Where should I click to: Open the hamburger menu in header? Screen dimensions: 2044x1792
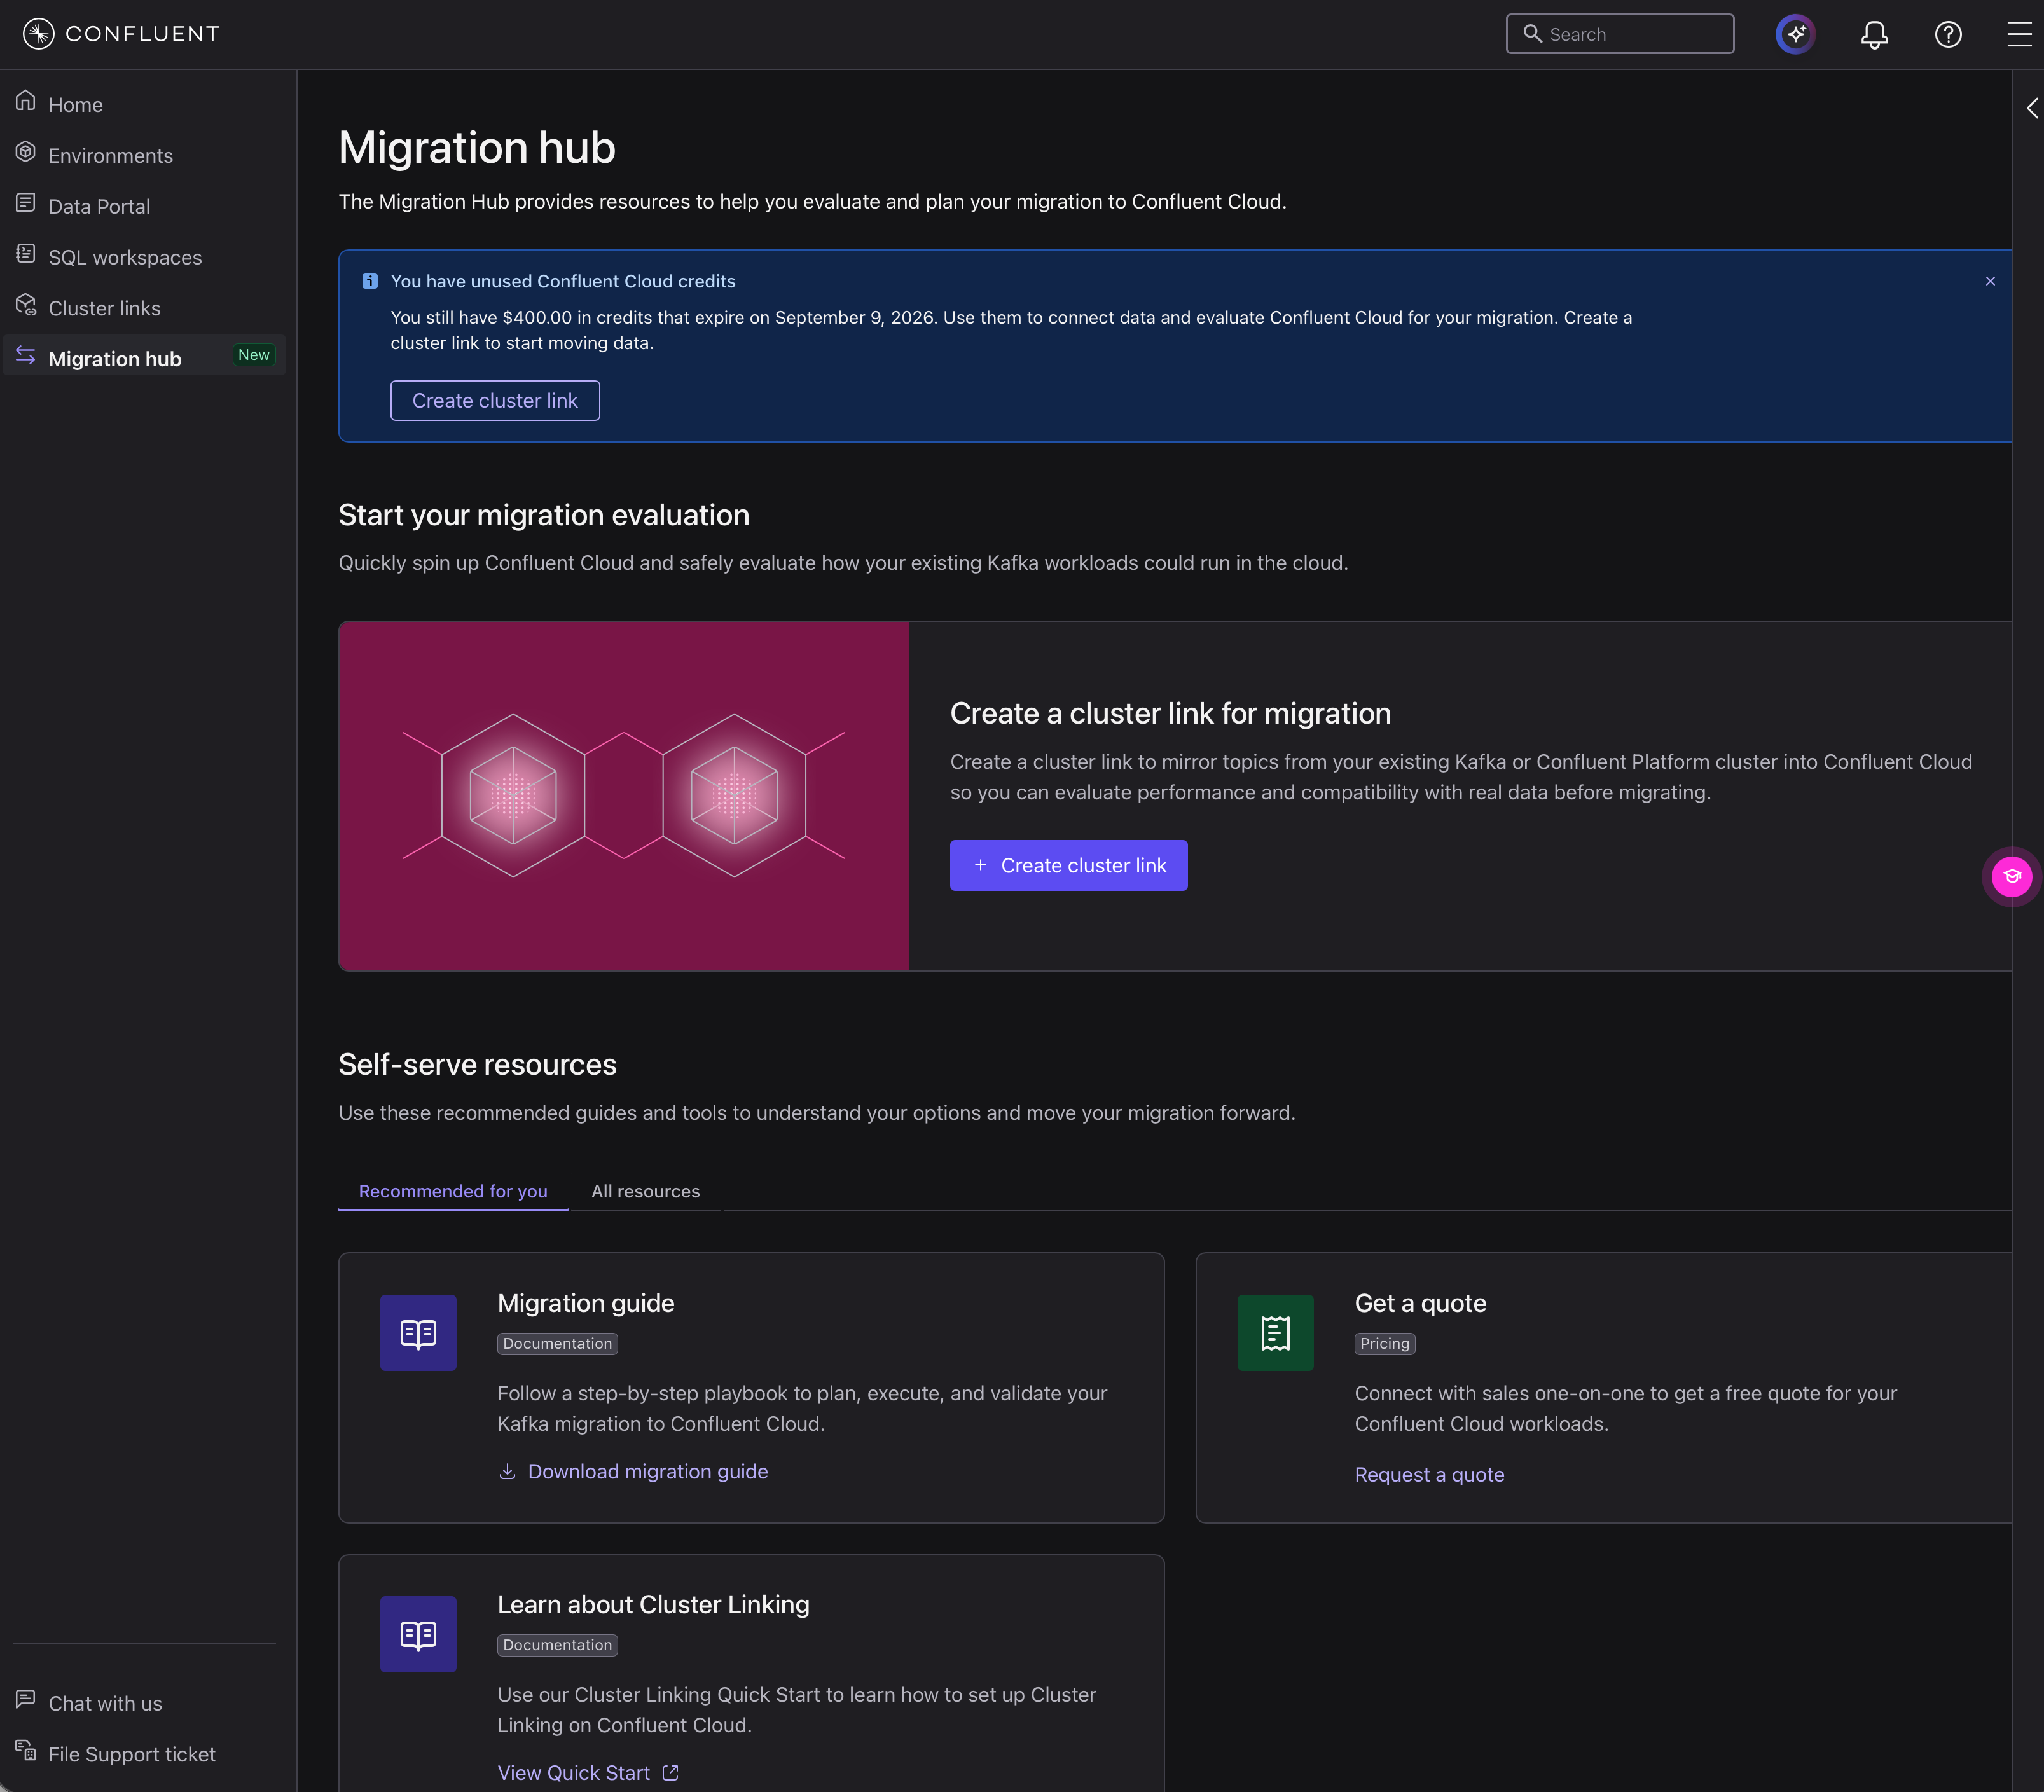pos(2019,35)
